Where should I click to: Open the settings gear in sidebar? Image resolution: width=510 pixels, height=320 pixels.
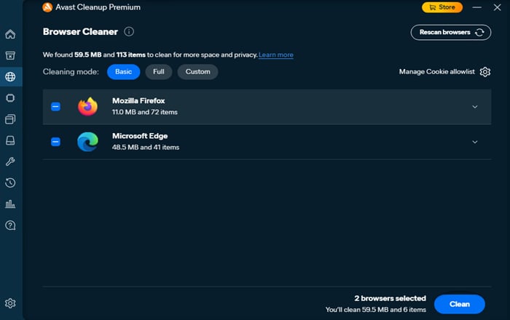pyautogui.click(x=10, y=303)
